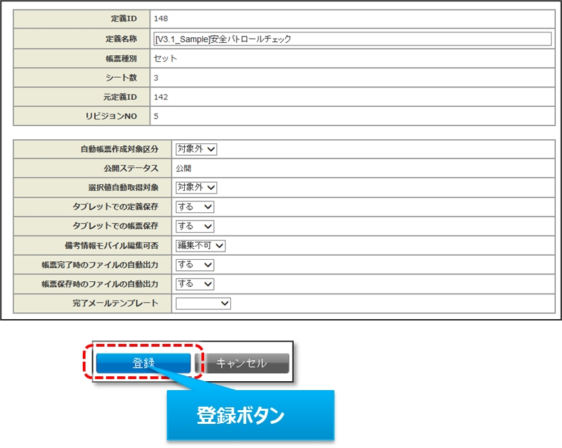The height and width of the screenshot is (448, 562).
Task: Select the シート数 value 3
Action: tap(156, 78)
